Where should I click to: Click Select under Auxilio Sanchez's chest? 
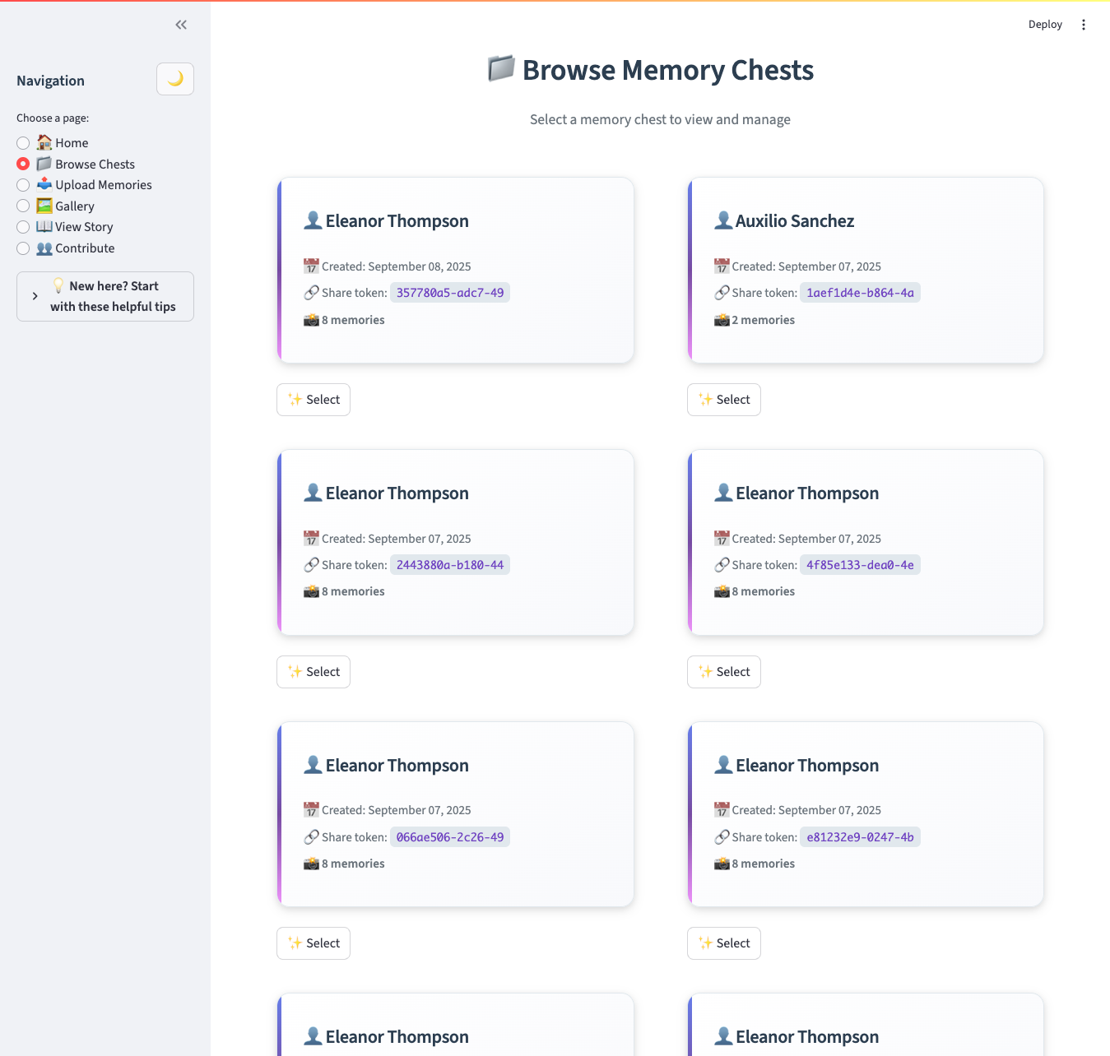tap(723, 399)
